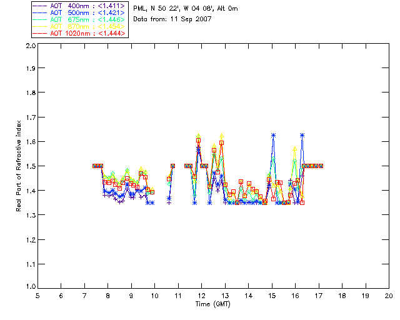
Task: Click the 1.4 y-axis tick label
Action: [x=31, y=191]
